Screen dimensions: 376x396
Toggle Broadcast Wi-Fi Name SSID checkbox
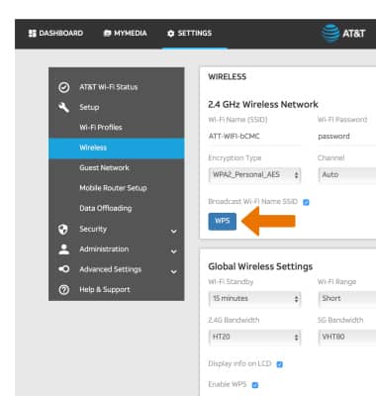point(306,202)
